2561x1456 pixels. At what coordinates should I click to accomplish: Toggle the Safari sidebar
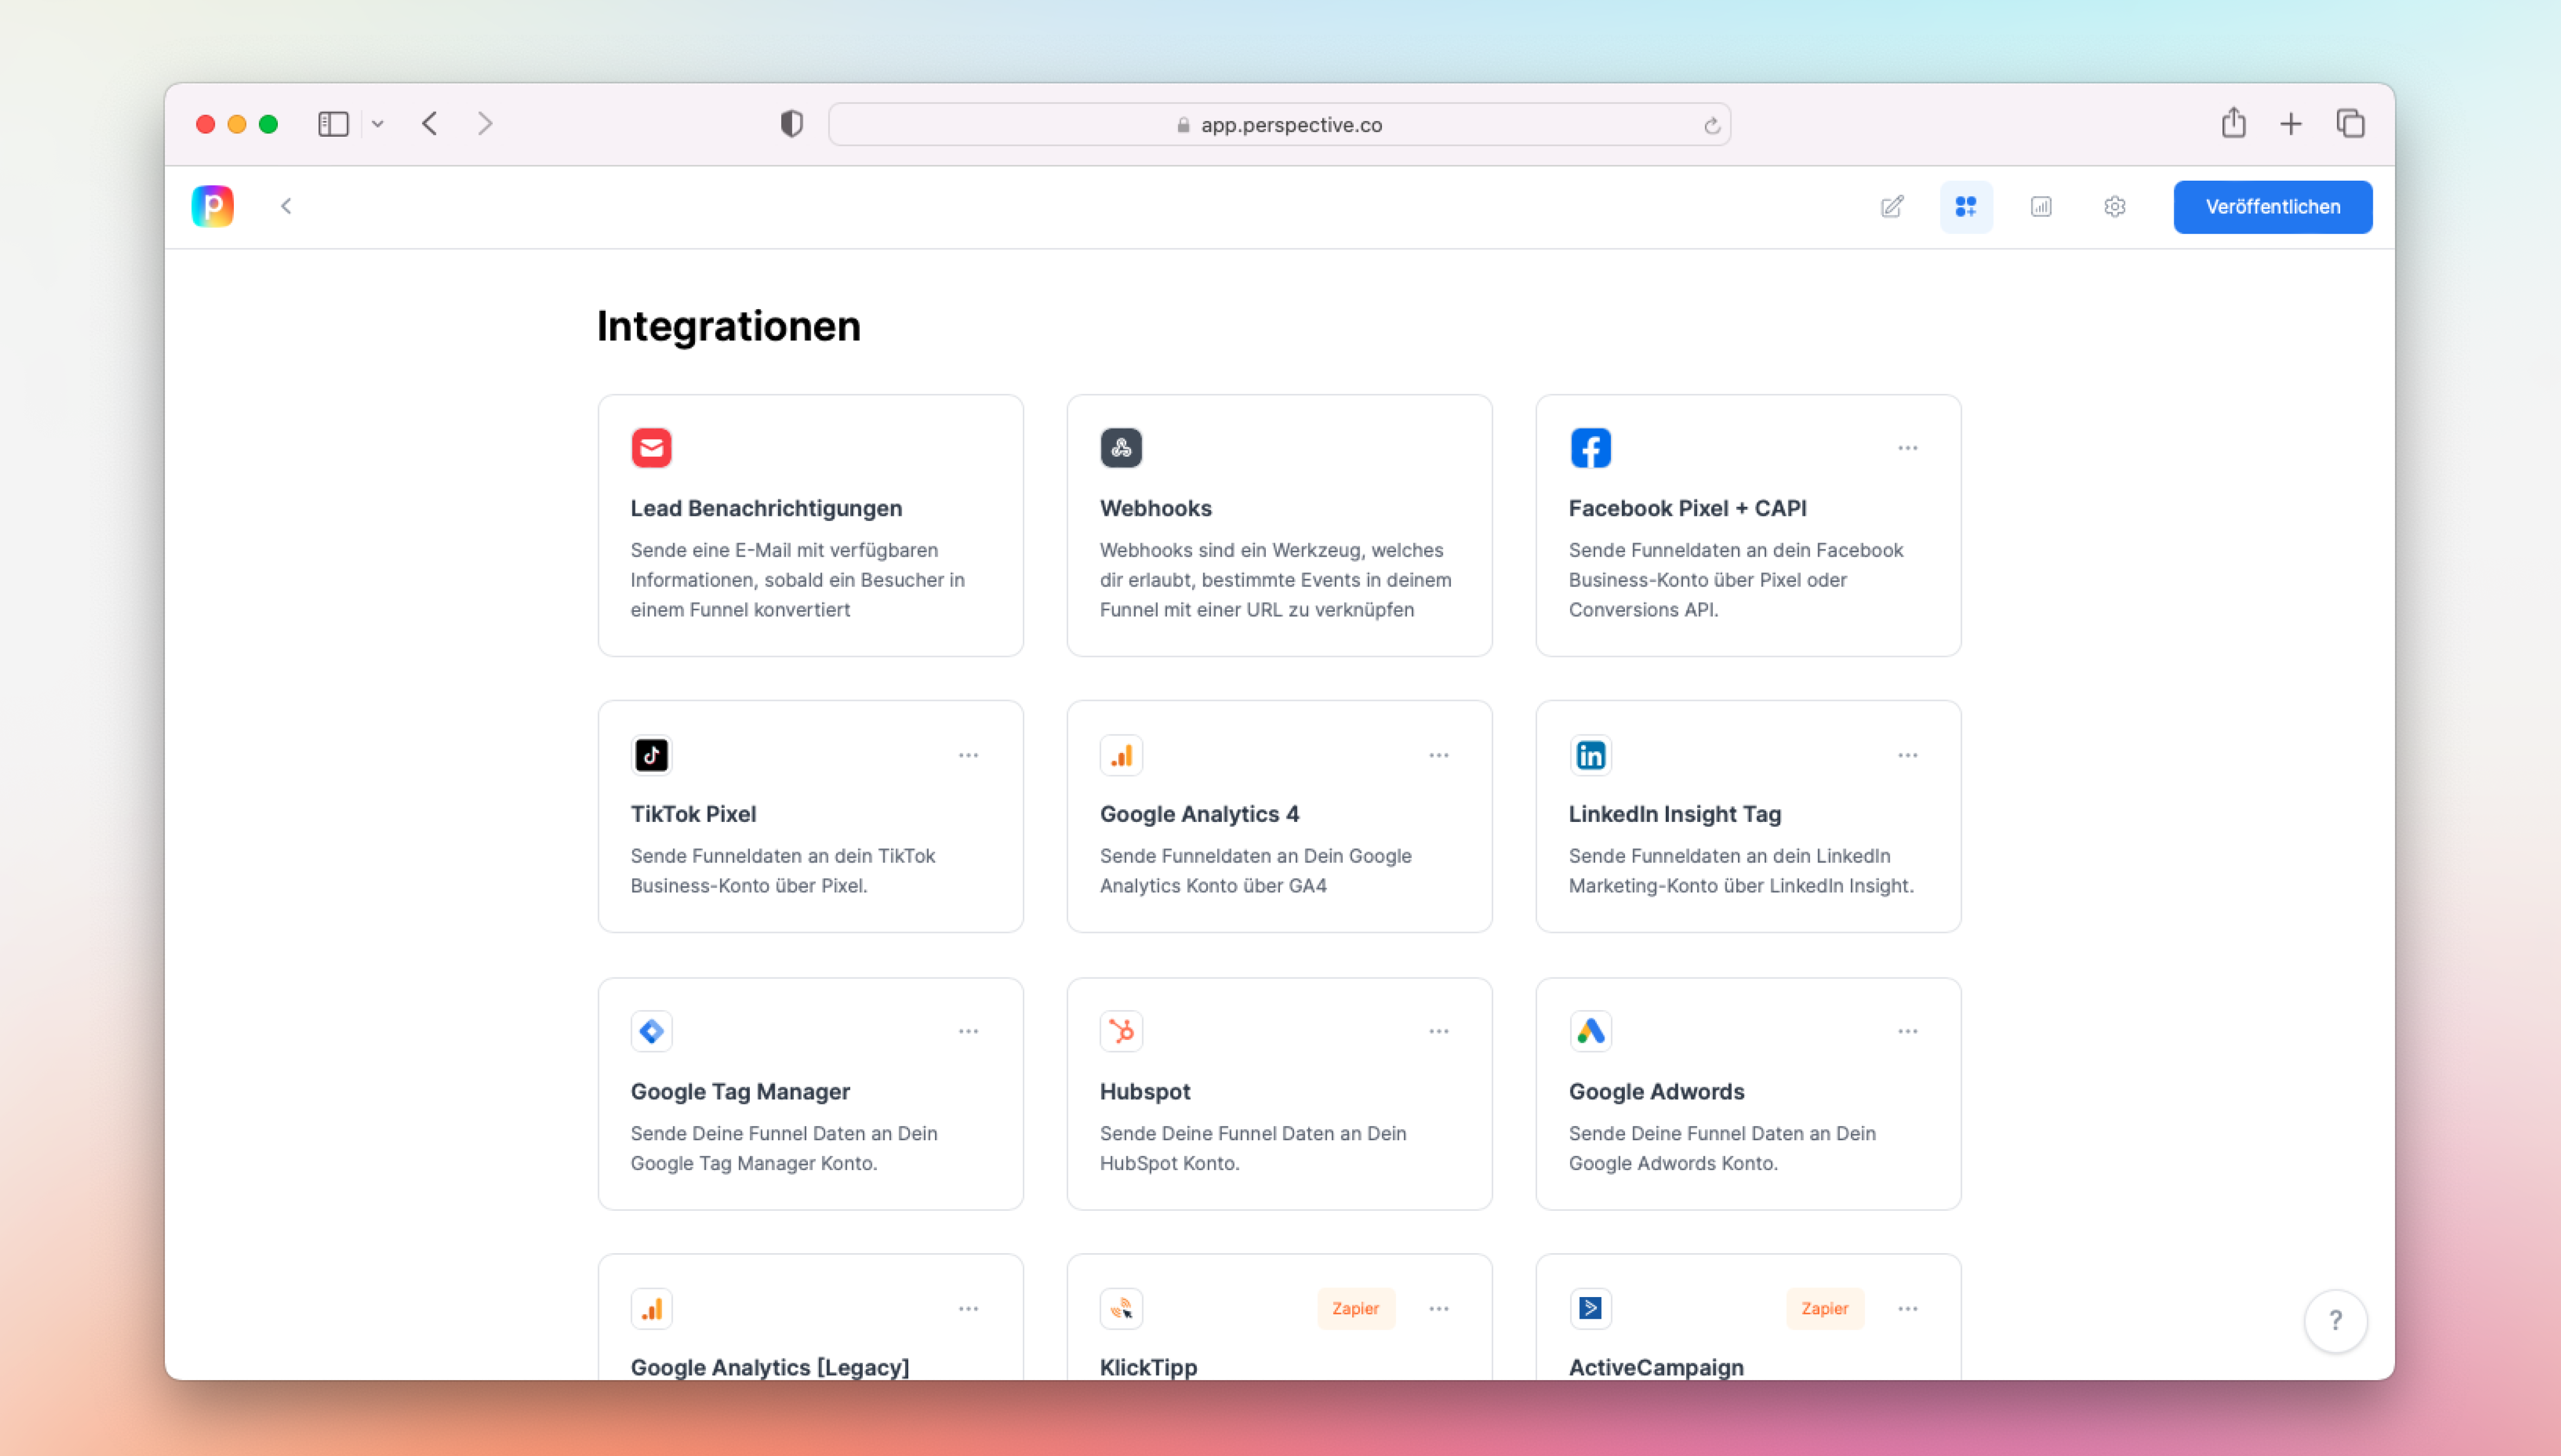coord(333,124)
